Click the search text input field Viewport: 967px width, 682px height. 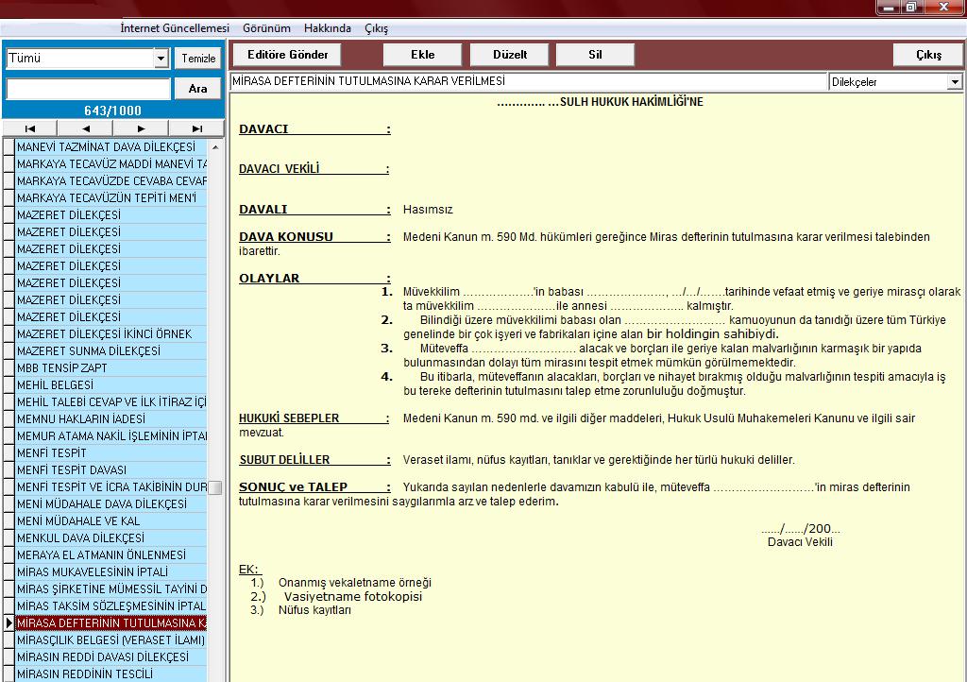(x=87, y=89)
